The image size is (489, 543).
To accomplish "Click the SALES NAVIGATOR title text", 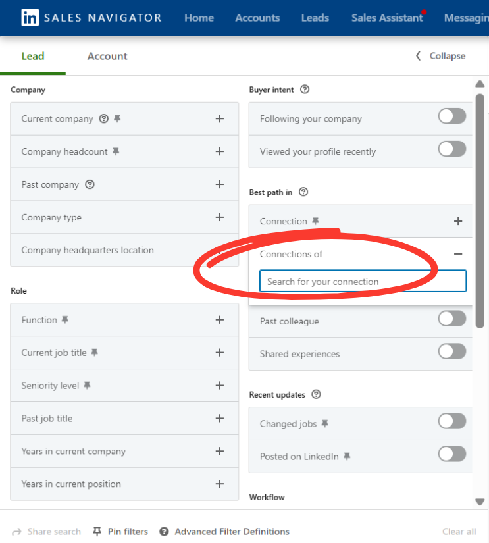I will coord(103,18).
